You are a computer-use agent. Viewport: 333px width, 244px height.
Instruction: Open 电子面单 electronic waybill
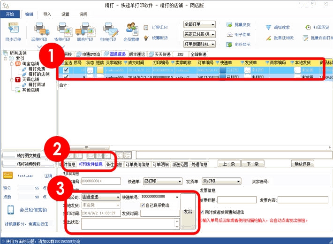(x=239, y=34)
